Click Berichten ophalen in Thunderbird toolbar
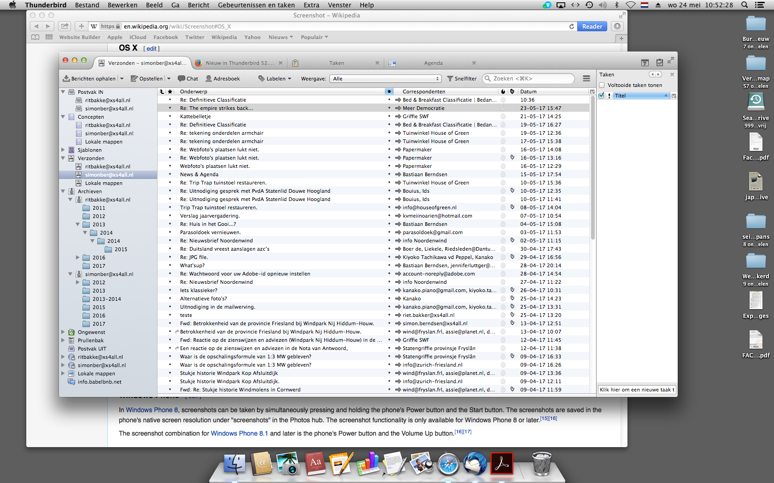The height and width of the screenshot is (483, 774). pos(89,79)
